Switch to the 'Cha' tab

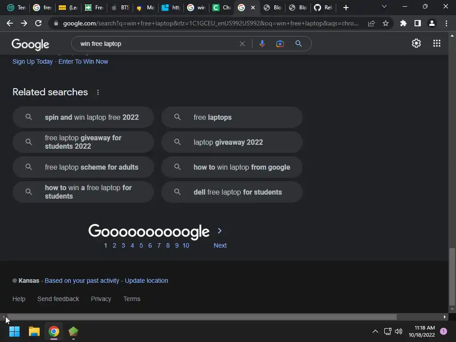click(x=222, y=8)
